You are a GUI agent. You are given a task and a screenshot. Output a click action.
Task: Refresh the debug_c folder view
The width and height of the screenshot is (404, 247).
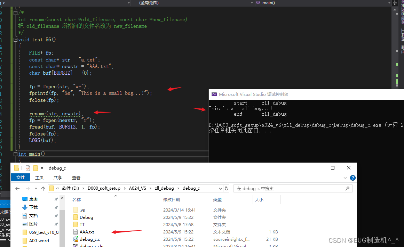point(227,188)
